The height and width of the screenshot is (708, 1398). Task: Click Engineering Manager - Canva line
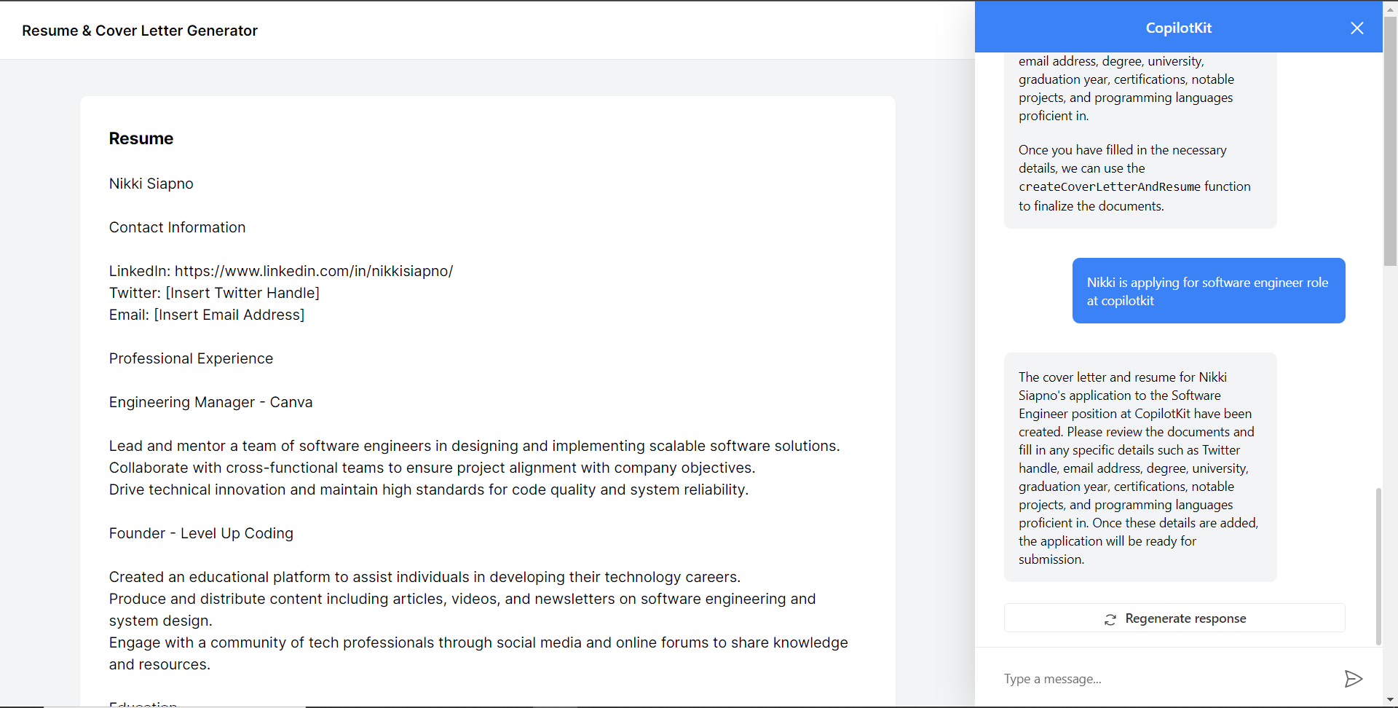pyautogui.click(x=211, y=402)
